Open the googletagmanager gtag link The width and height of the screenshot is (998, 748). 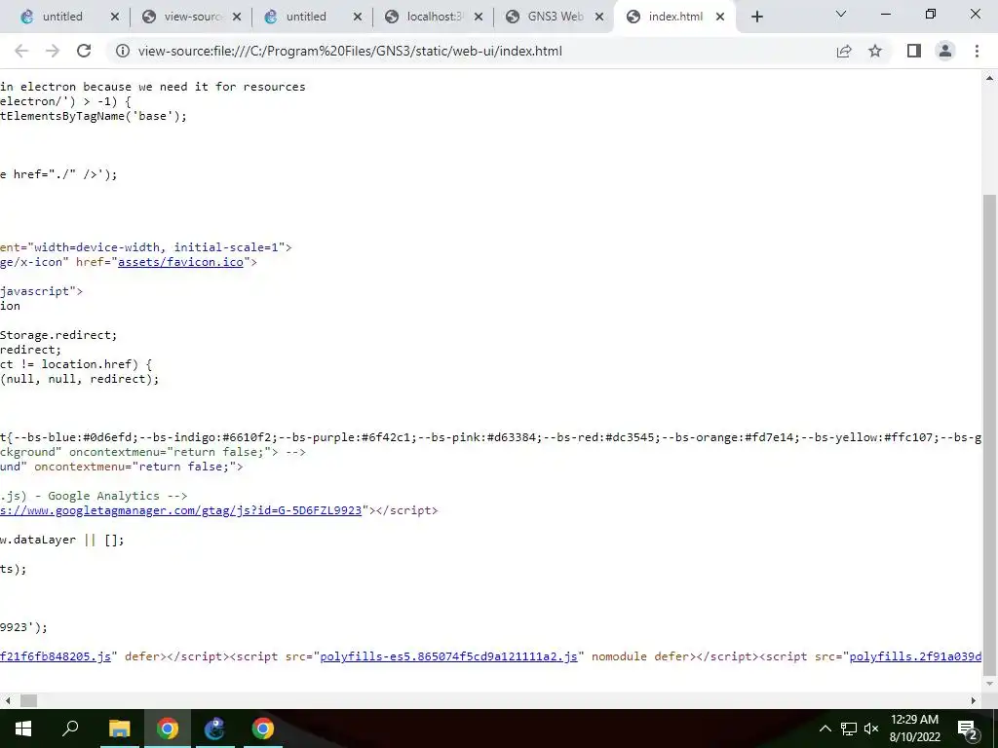[180, 510]
